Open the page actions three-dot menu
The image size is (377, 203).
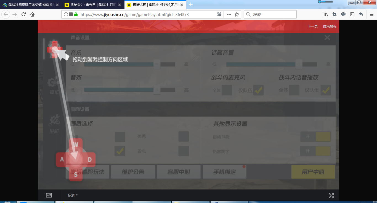click(229, 15)
